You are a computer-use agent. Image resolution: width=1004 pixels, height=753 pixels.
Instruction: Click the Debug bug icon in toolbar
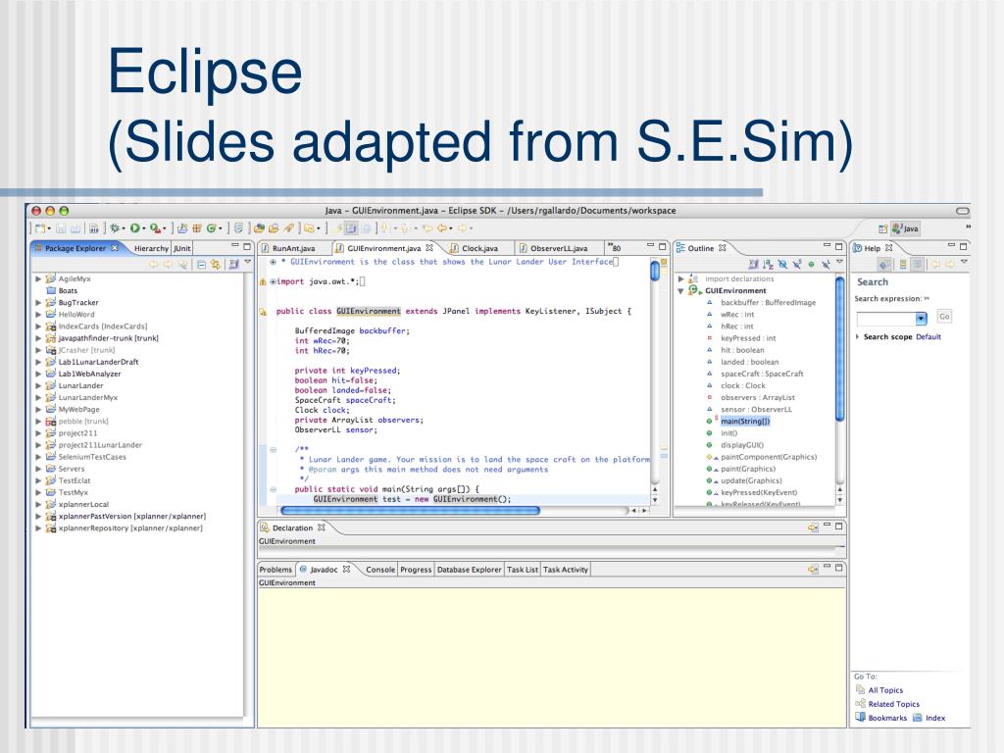coord(114,228)
